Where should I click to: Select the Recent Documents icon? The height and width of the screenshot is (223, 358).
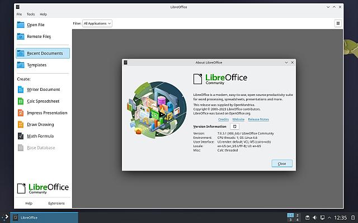(21, 54)
